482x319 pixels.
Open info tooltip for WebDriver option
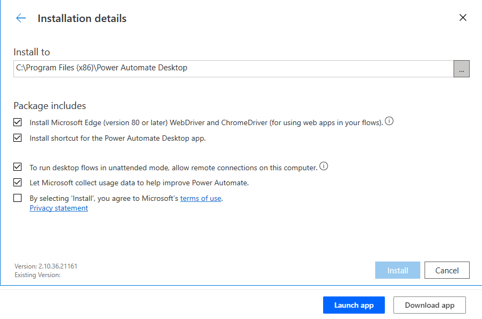tap(389, 121)
